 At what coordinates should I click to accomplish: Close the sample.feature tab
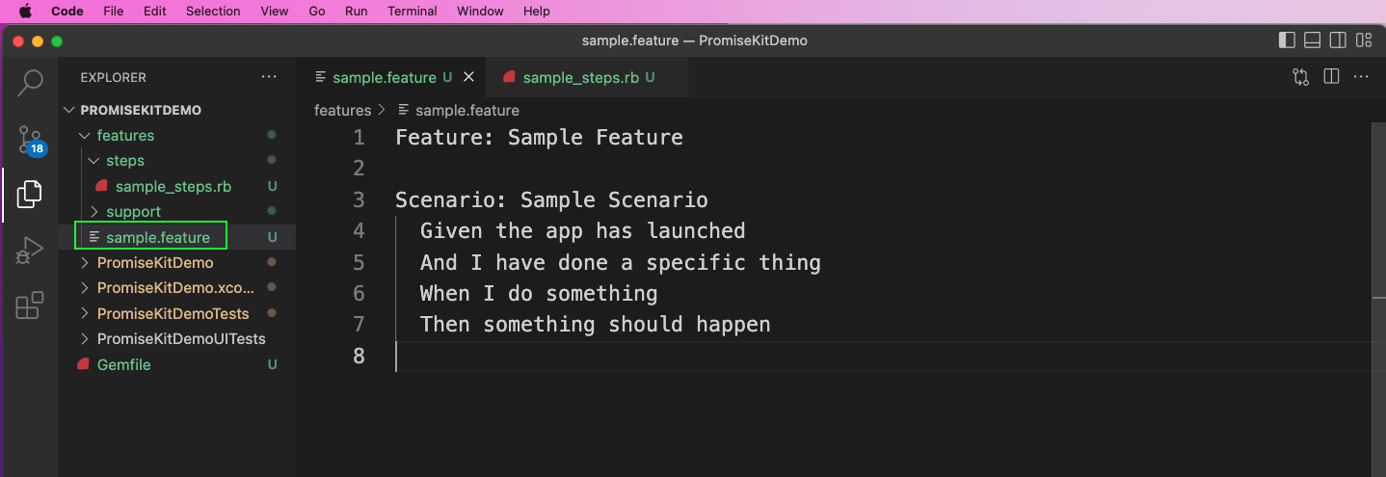(x=468, y=77)
